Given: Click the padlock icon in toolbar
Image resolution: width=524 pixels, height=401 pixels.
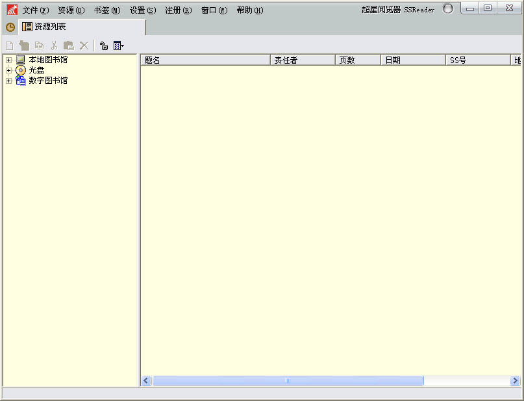Looking at the screenshot, I should click(x=103, y=45).
